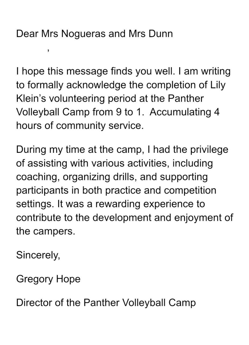Click the line starting 'coaching, organizing drills'
The image size is (249, 345).
pyautogui.click(x=112, y=177)
